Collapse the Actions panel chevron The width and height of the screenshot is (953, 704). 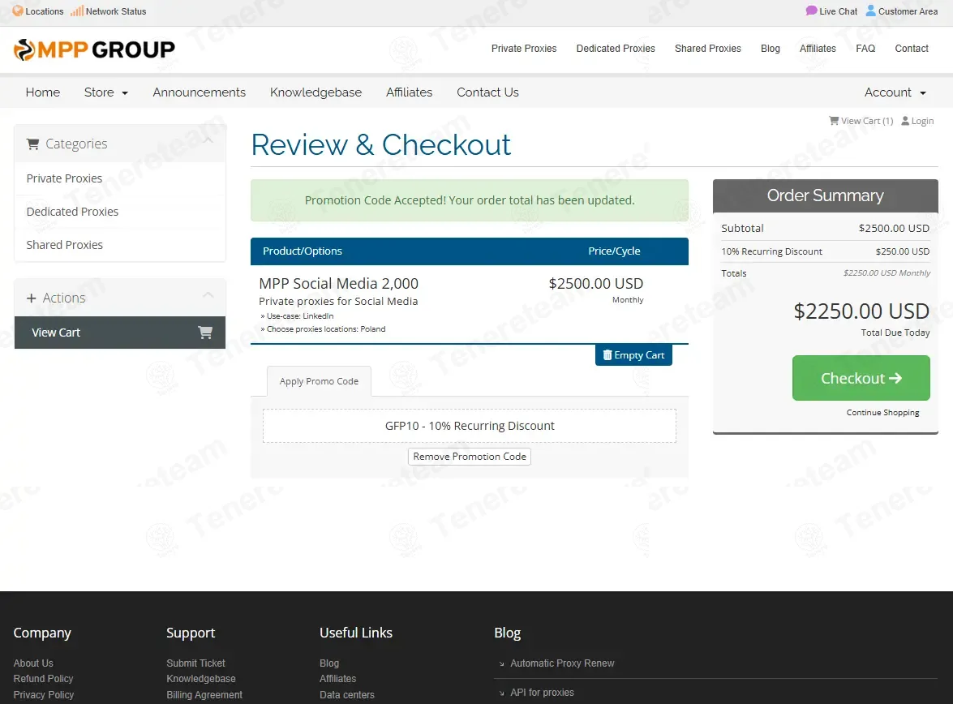pos(208,294)
